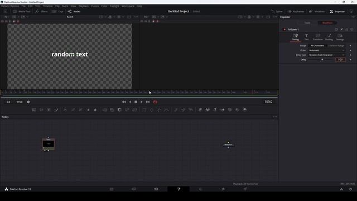Select Character Range option

[x=336, y=46]
